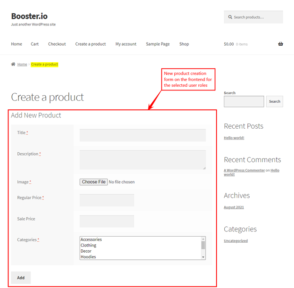Focus the Regular Price field
This screenshot has height=288, width=294.
coord(107,200)
